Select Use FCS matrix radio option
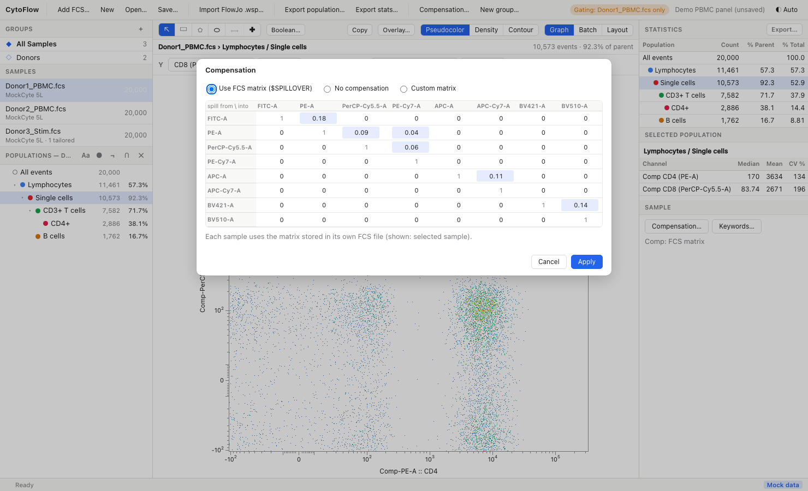 click(x=211, y=89)
